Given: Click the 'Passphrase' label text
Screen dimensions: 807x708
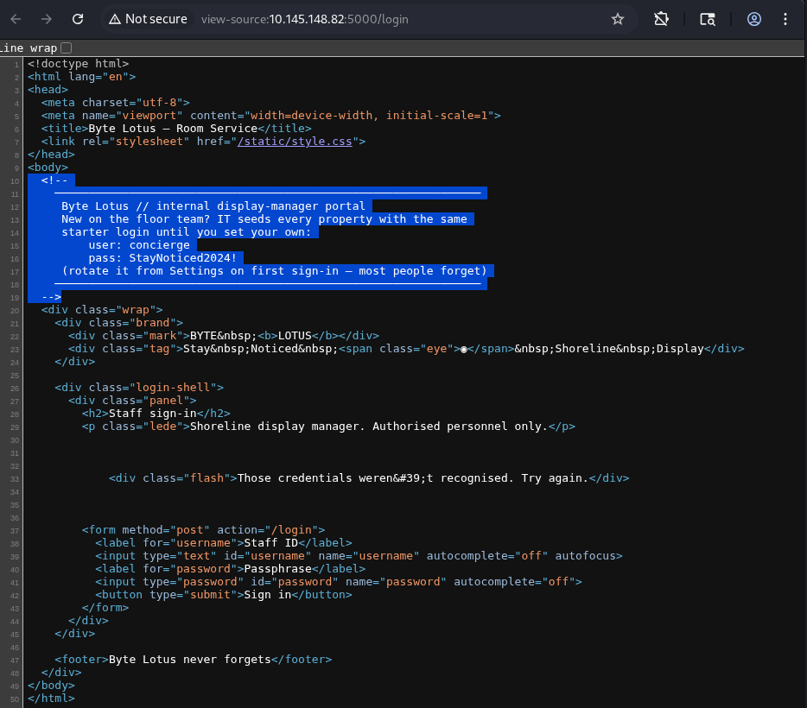Looking at the screenshot, I should [x=278, y=569].
